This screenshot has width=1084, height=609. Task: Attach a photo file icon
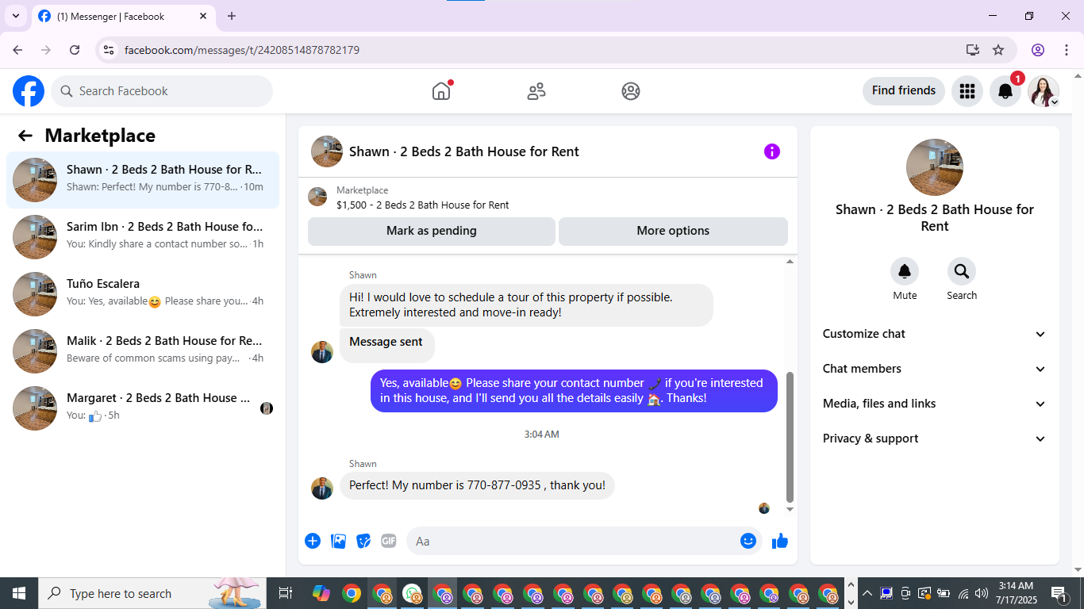point(338,541)
